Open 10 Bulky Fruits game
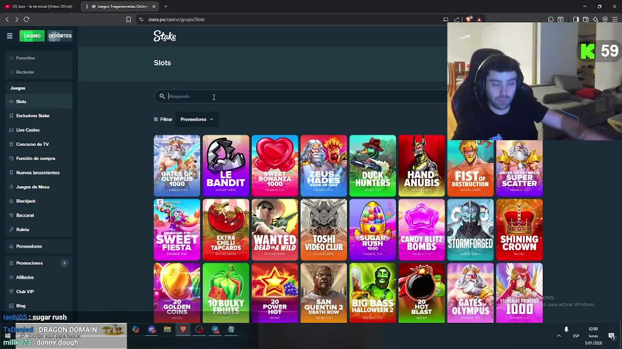Screen dimensions: 622x349 click(226, 293)
